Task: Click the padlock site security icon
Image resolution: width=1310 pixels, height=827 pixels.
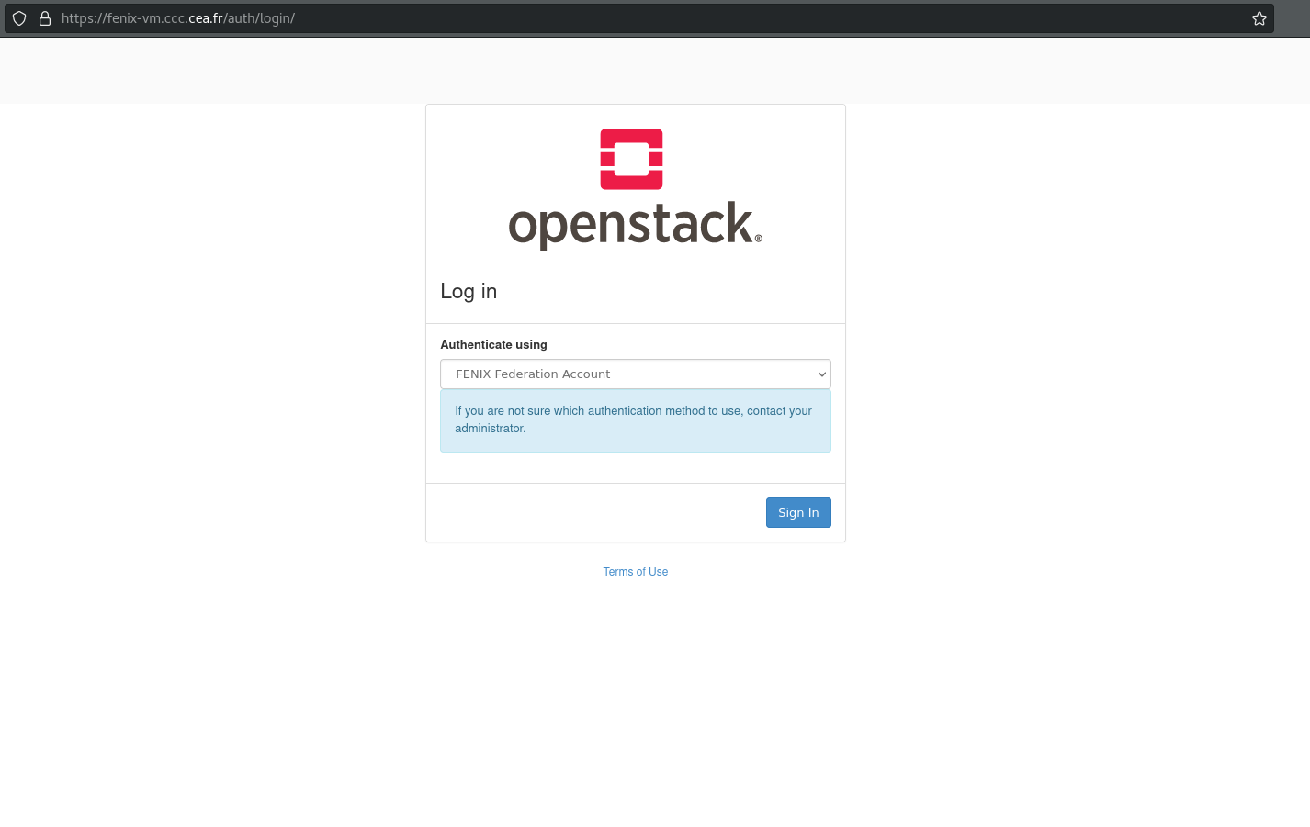Action: click(x=44, y=18)
